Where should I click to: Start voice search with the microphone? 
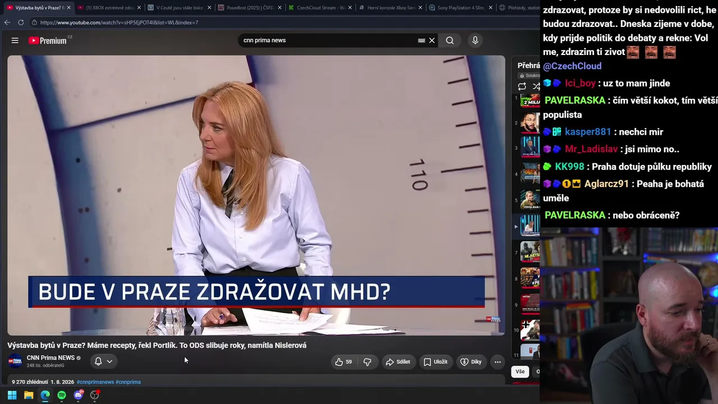click(x=475, y=40)
